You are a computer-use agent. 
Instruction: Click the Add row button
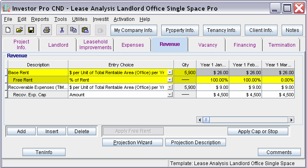click(21, 132)
